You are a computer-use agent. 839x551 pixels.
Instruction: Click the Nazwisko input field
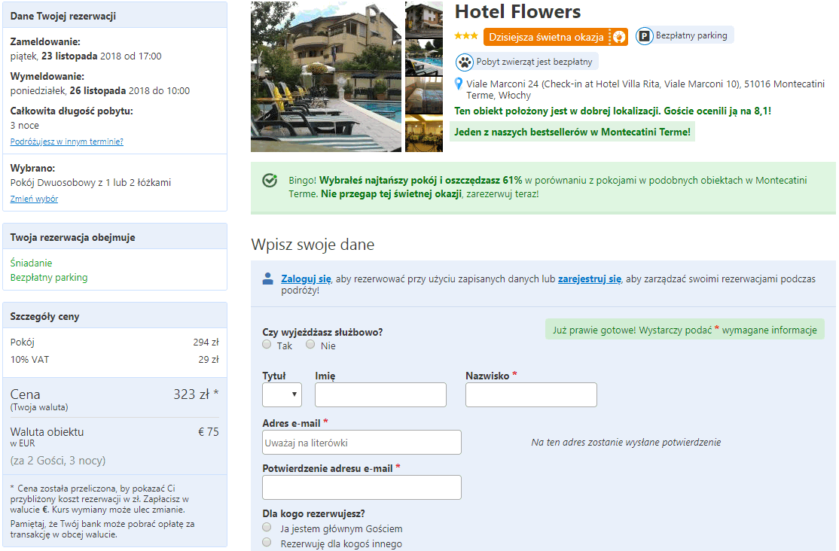[x=531, y=394]
